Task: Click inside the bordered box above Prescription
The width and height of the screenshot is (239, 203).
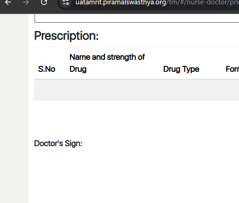Action: (133, 18)
